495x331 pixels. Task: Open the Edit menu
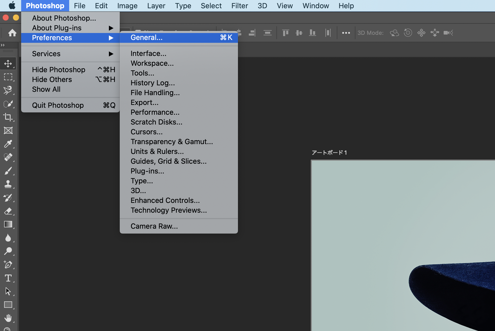point(101,6)
